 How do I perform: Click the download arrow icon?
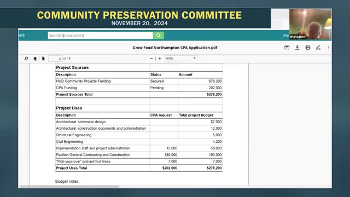point(297,48)
